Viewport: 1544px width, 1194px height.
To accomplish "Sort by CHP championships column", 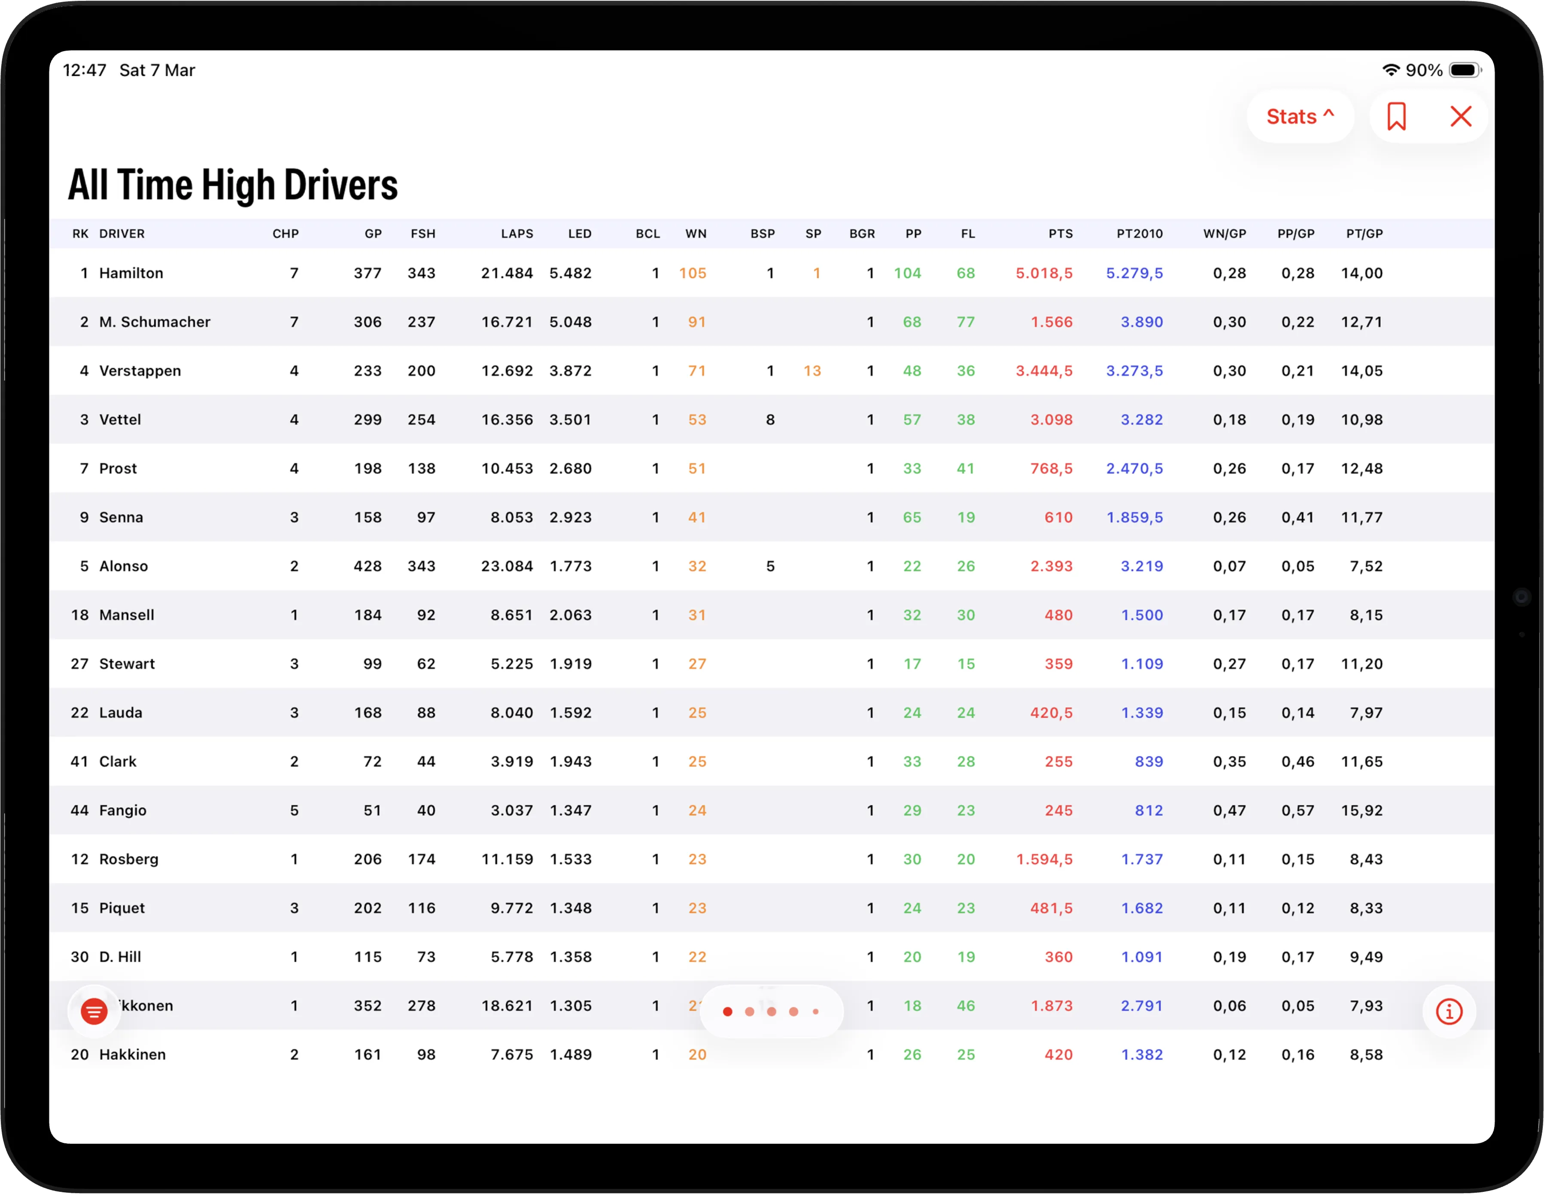I will pos(286,234).
